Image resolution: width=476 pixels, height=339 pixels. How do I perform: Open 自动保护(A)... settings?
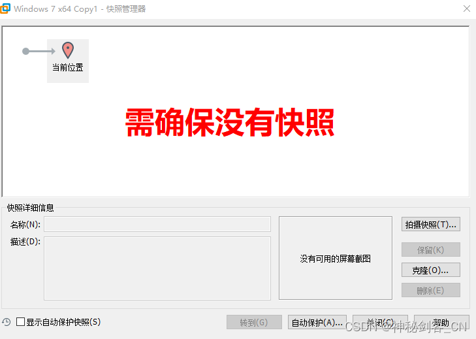point(317,322)
